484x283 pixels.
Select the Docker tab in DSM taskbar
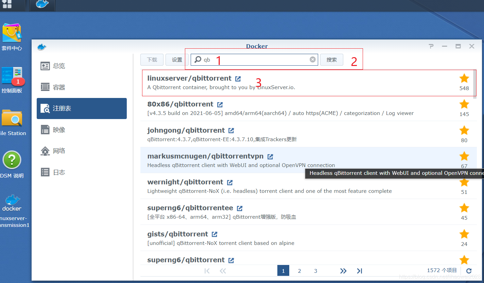(x=42, y=5)
